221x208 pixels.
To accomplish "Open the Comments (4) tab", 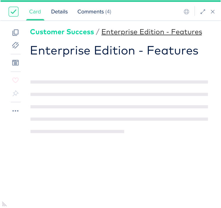I will coord(94,12).
